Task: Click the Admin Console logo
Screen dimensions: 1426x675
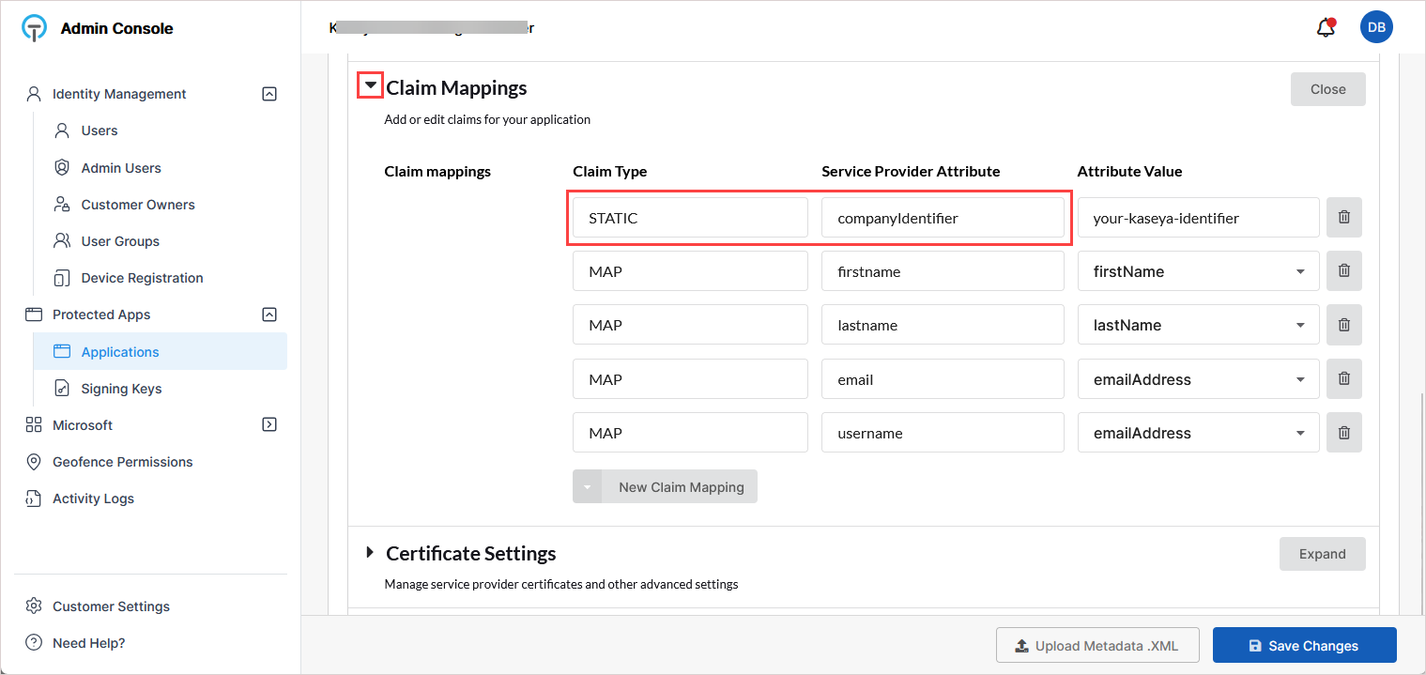Action: [x=34, y=28]
